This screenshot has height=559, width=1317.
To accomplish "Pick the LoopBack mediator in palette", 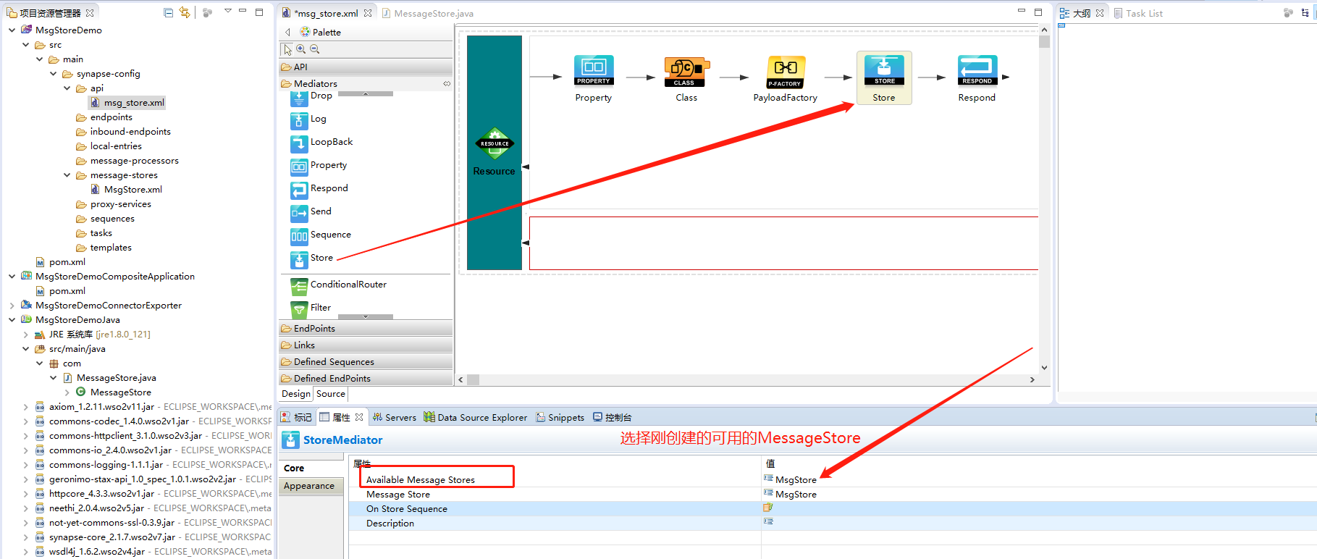I will coord(322,143).
